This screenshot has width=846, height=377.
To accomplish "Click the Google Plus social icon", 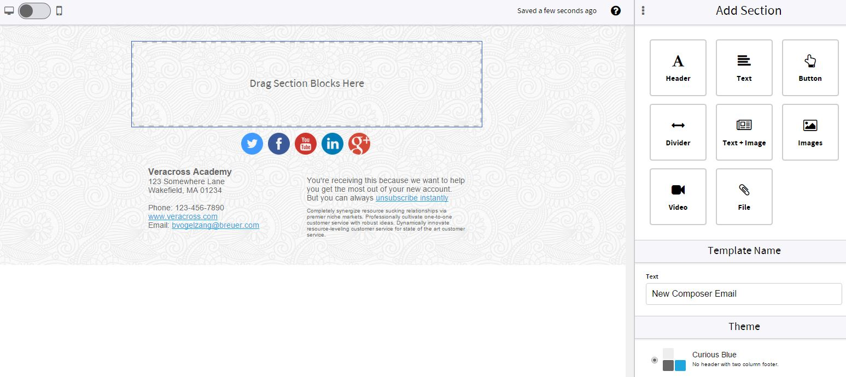I will click(x=359, y=144).
